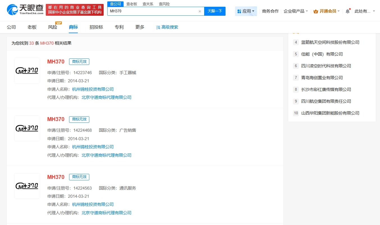Switch to the 查老板 search tab

pos(132,4)
